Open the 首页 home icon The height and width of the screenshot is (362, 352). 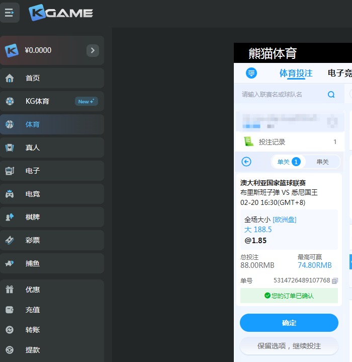coord(10,78)
